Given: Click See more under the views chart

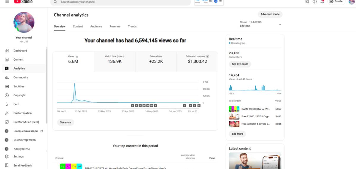Looking at the screenshot, I should click(x=66, y=122).
